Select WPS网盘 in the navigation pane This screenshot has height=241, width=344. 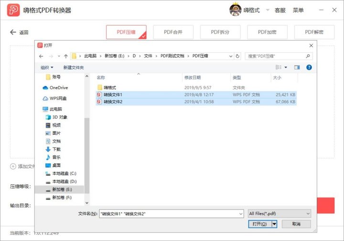coord(55,99)
